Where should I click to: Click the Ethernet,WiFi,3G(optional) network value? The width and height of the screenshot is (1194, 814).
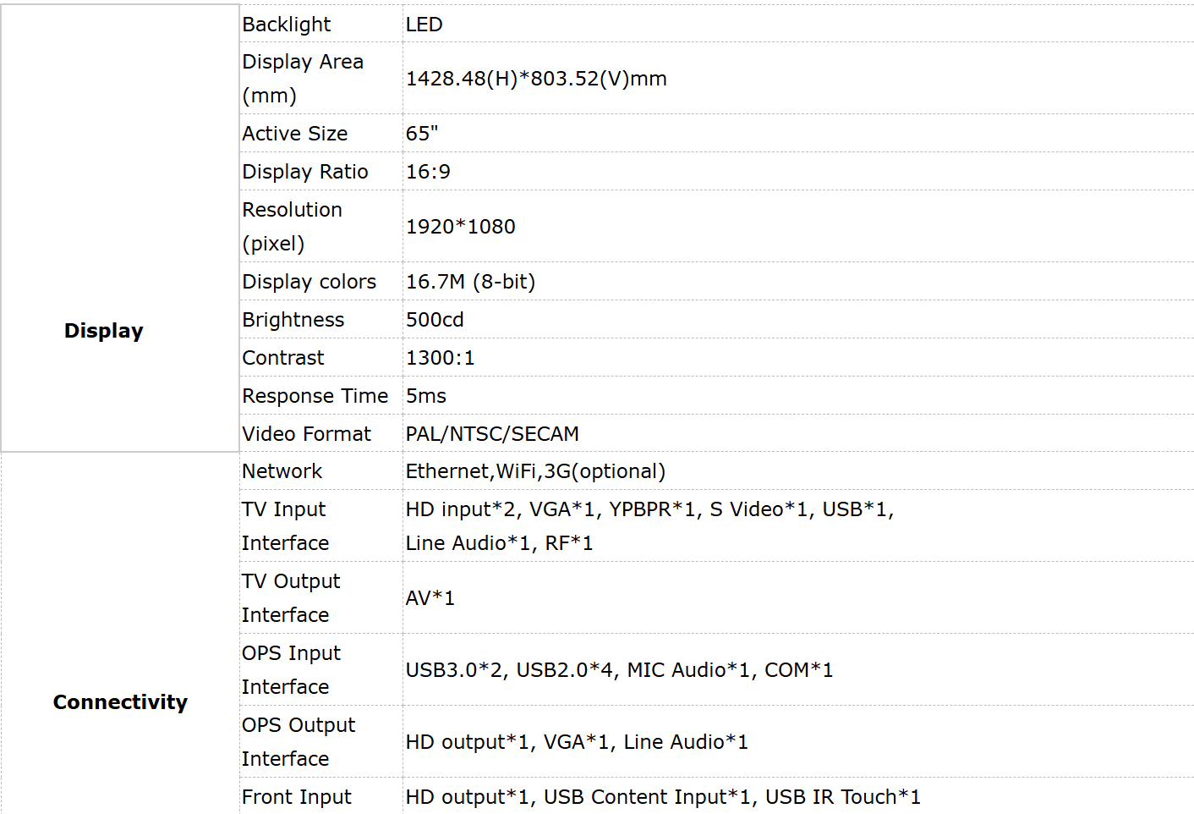pos(535,471)
